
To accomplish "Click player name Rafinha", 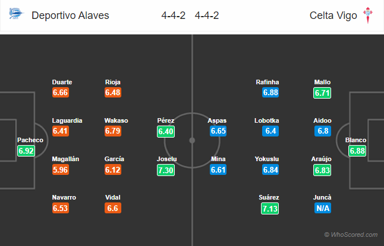I will click(267, 82).
